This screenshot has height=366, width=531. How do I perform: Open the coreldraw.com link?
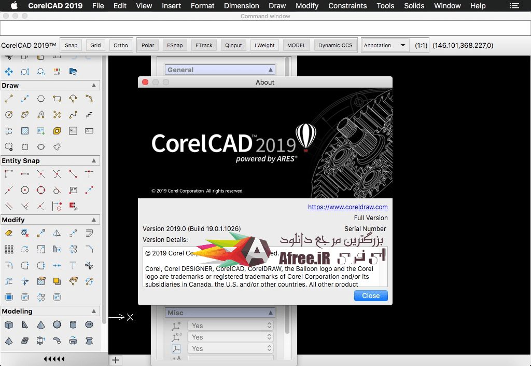[347, 207]
